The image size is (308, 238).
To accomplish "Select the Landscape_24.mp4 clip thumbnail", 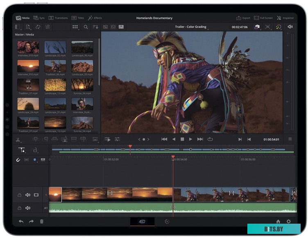I will click(x=28, y=104).
